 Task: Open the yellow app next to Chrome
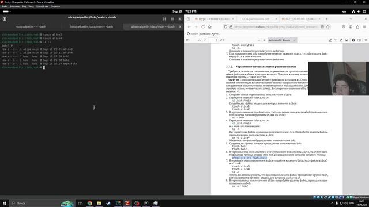(99, 203)
